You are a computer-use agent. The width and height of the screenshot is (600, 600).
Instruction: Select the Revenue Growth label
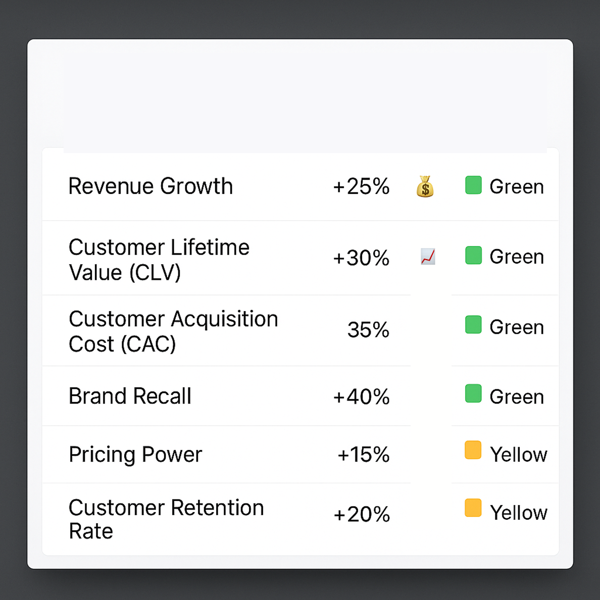(x=151, y=186)
